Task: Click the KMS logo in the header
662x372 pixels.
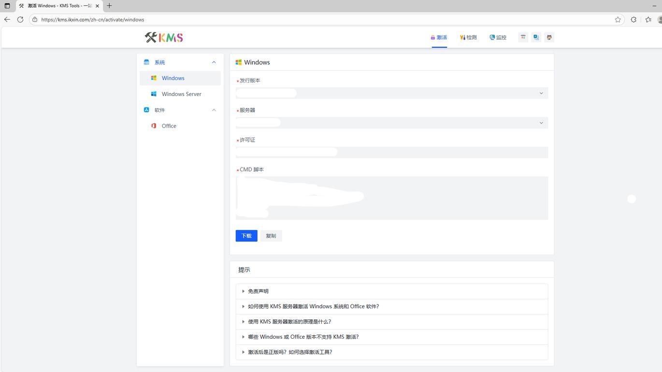Action: click(164, 37)
